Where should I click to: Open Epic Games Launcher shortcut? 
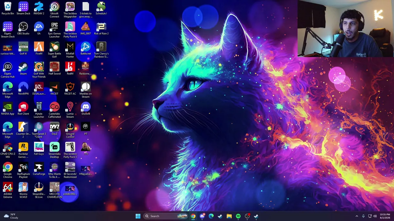point(54,30)
